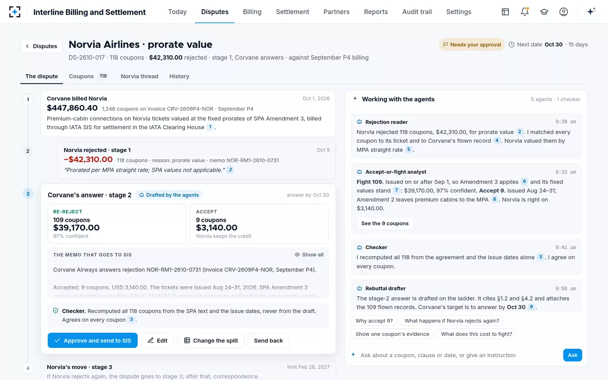Screen dimensions: 608x380
Task: Click reference 9 after Oct 30 in Rebuttal drafter
Action: click(x=532, y=307)
